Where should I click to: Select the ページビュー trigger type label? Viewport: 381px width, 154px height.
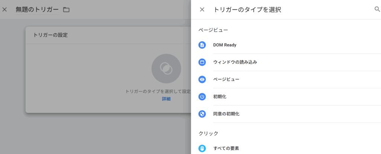coord(226,79)
